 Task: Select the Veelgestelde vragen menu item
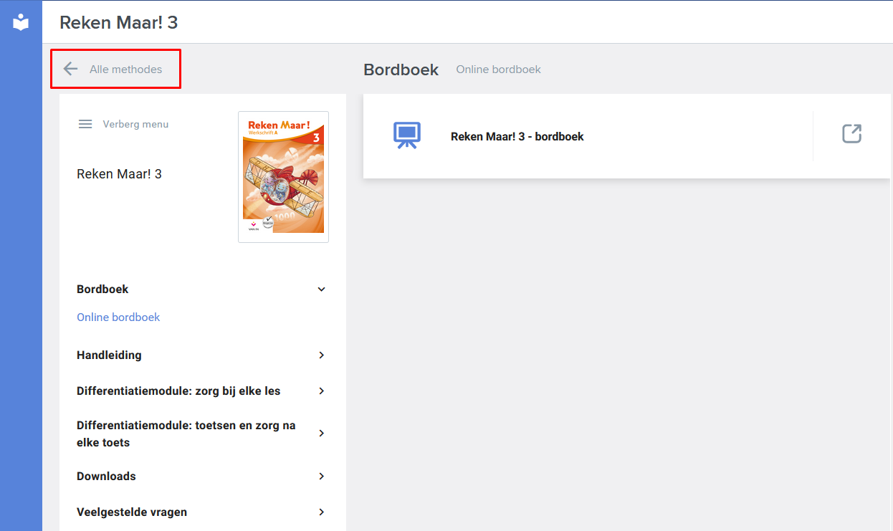point(132,512)
